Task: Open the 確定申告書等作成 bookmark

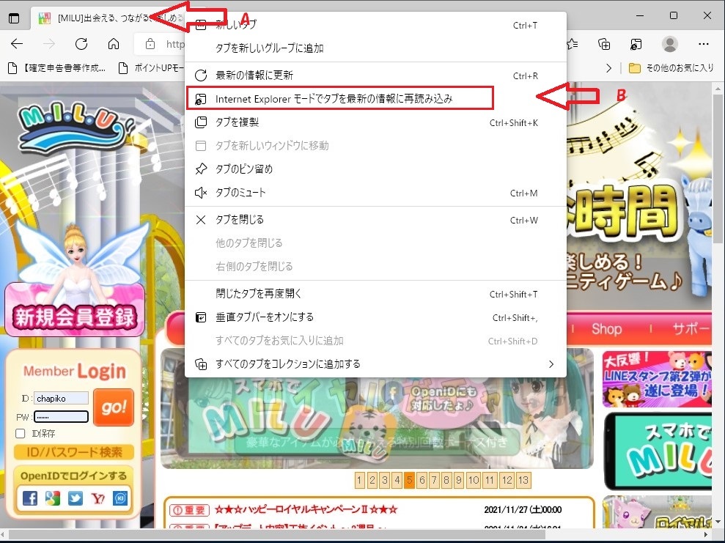Action: [x=57, y=68]
